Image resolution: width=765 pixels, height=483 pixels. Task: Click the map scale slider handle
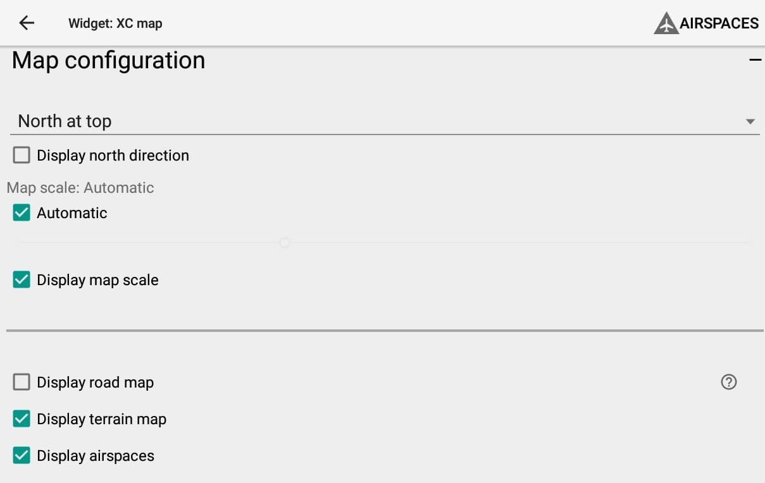(285, 243)
